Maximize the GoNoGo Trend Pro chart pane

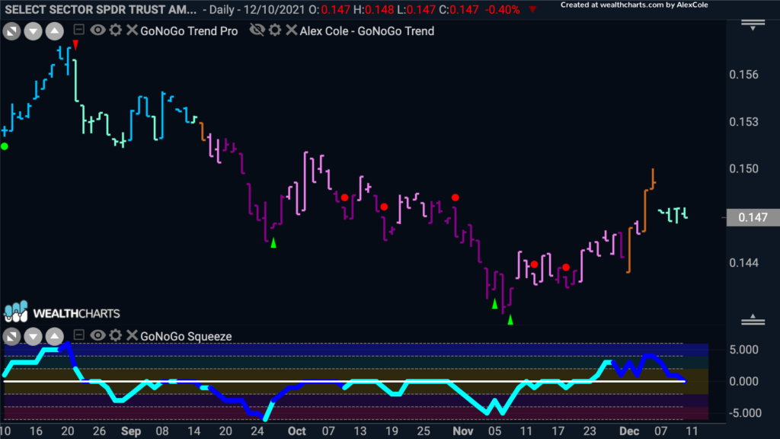[x=11, y=31]
